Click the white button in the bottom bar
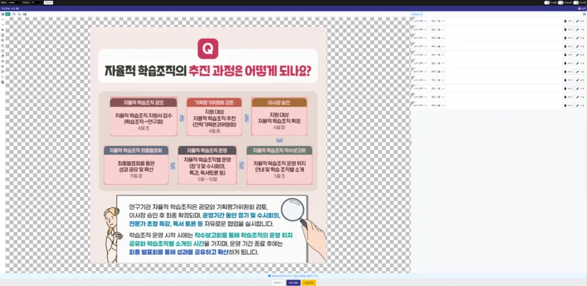 [278, 282]
